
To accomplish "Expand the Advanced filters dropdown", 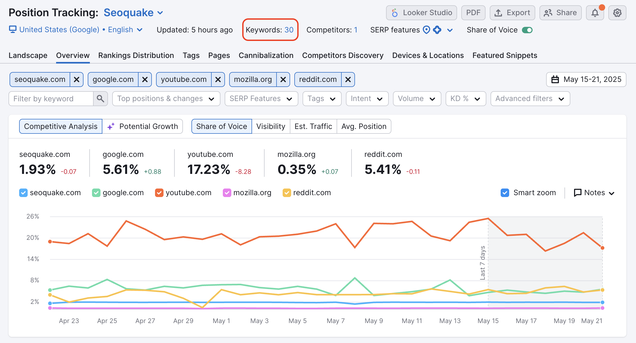I will [x=530, y=98].
